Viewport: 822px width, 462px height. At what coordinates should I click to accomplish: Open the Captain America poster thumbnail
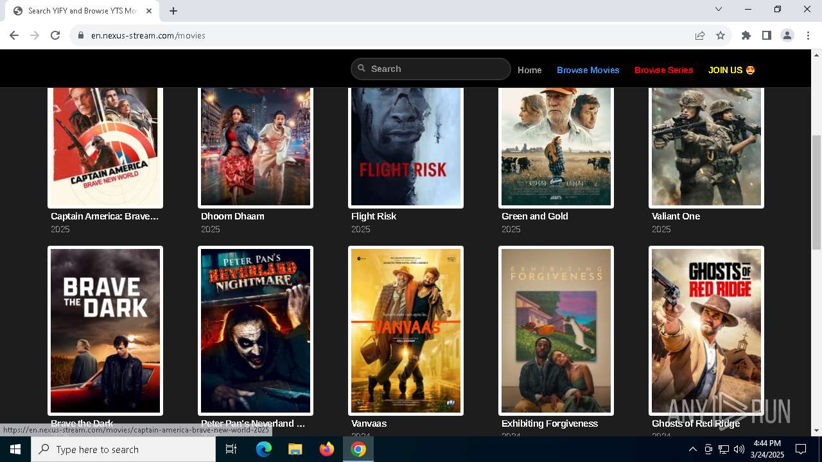coord(105,147)
